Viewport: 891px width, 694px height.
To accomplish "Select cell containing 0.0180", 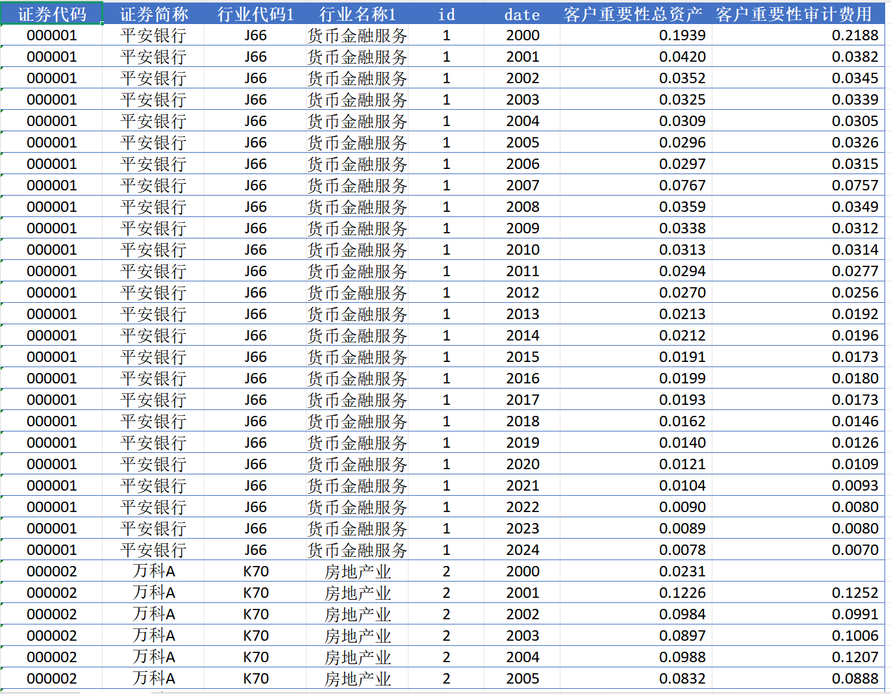I will tap(798, 378).
